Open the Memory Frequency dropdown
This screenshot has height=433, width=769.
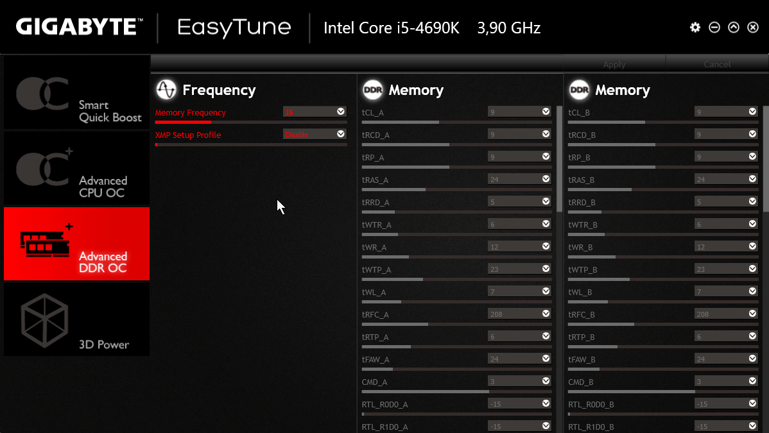pos(315,112)
